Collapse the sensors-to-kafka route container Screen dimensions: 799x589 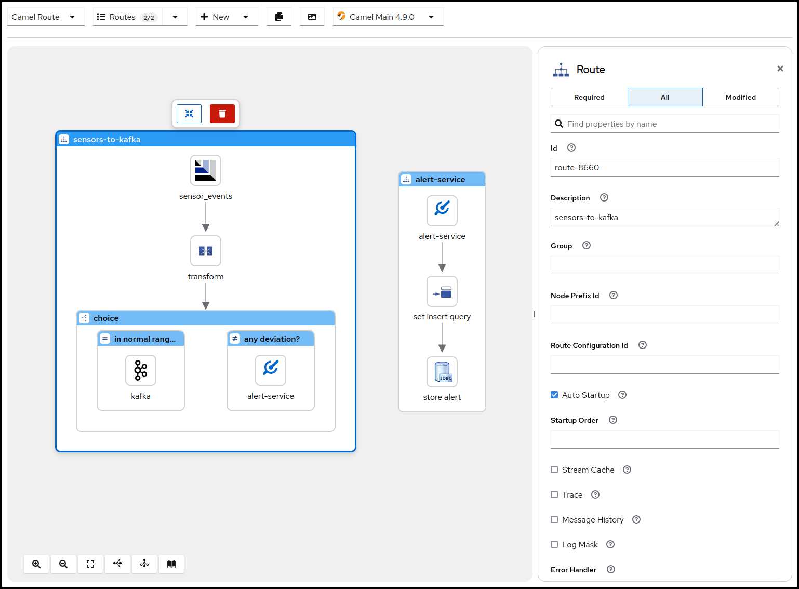(189, 114)
